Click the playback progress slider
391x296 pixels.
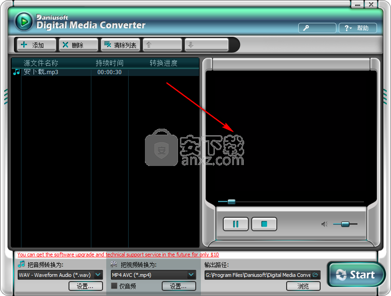(x=231, y=202)
